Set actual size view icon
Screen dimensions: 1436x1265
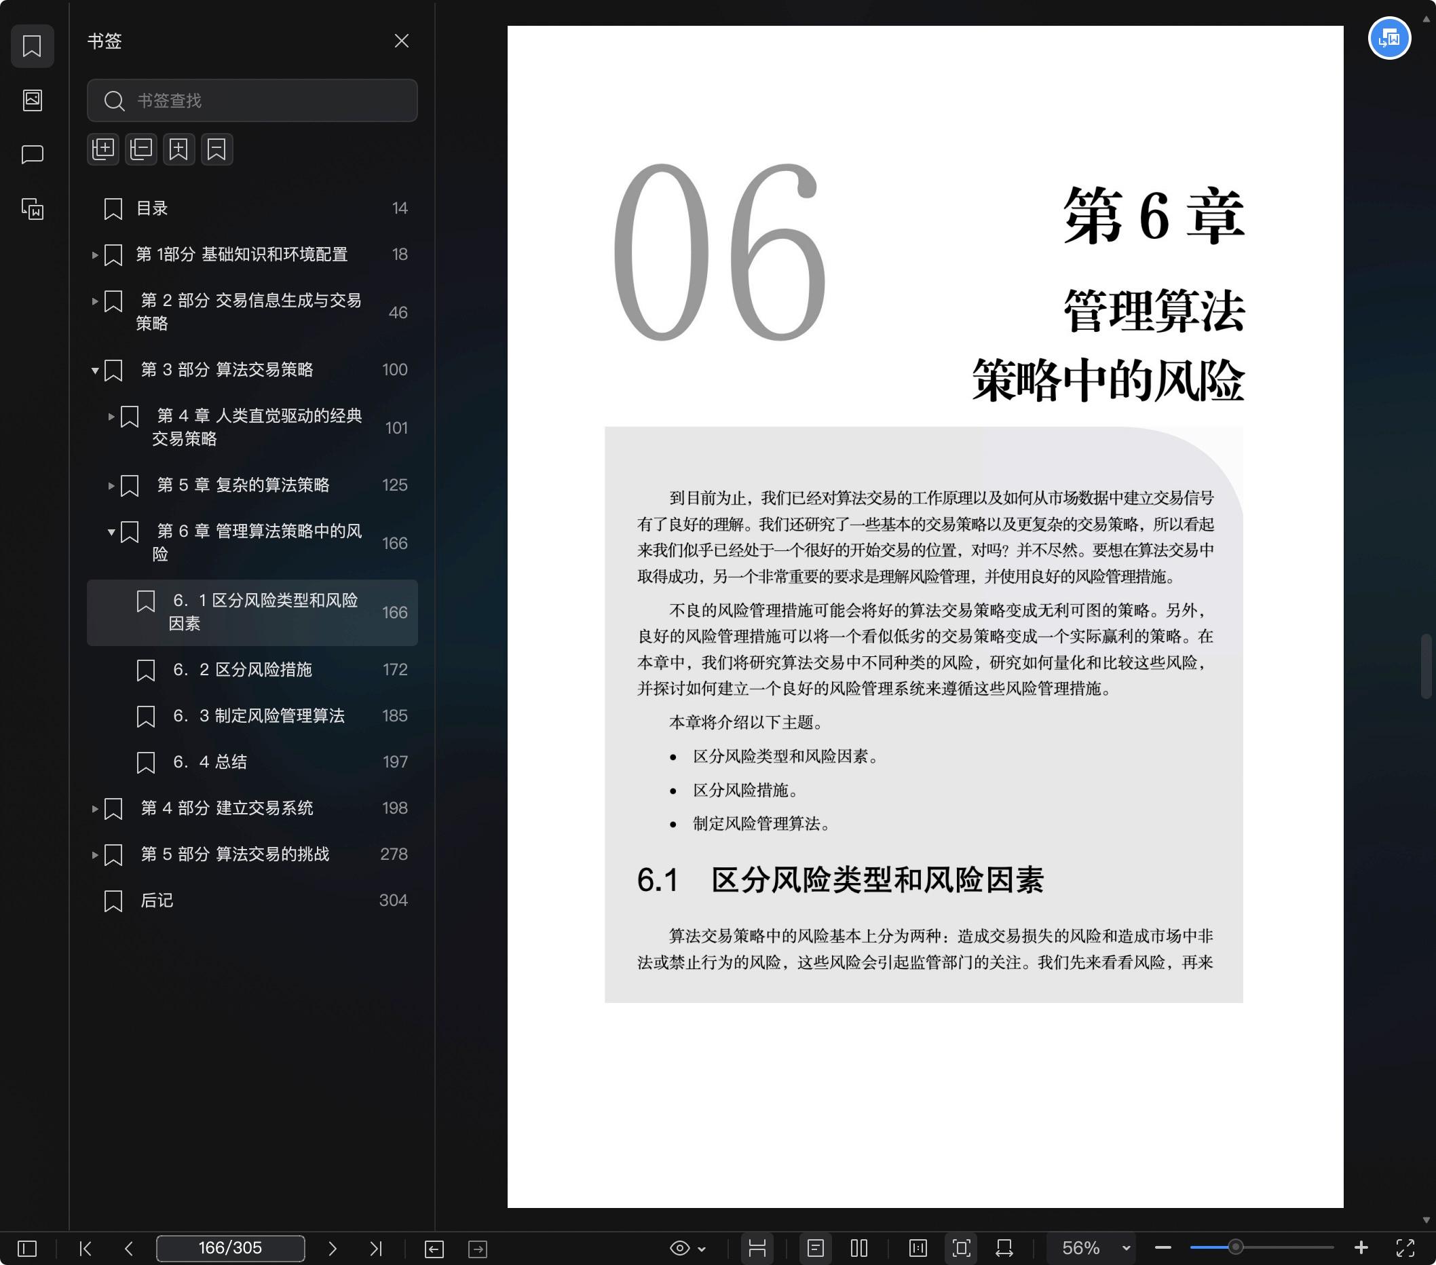918,1248
